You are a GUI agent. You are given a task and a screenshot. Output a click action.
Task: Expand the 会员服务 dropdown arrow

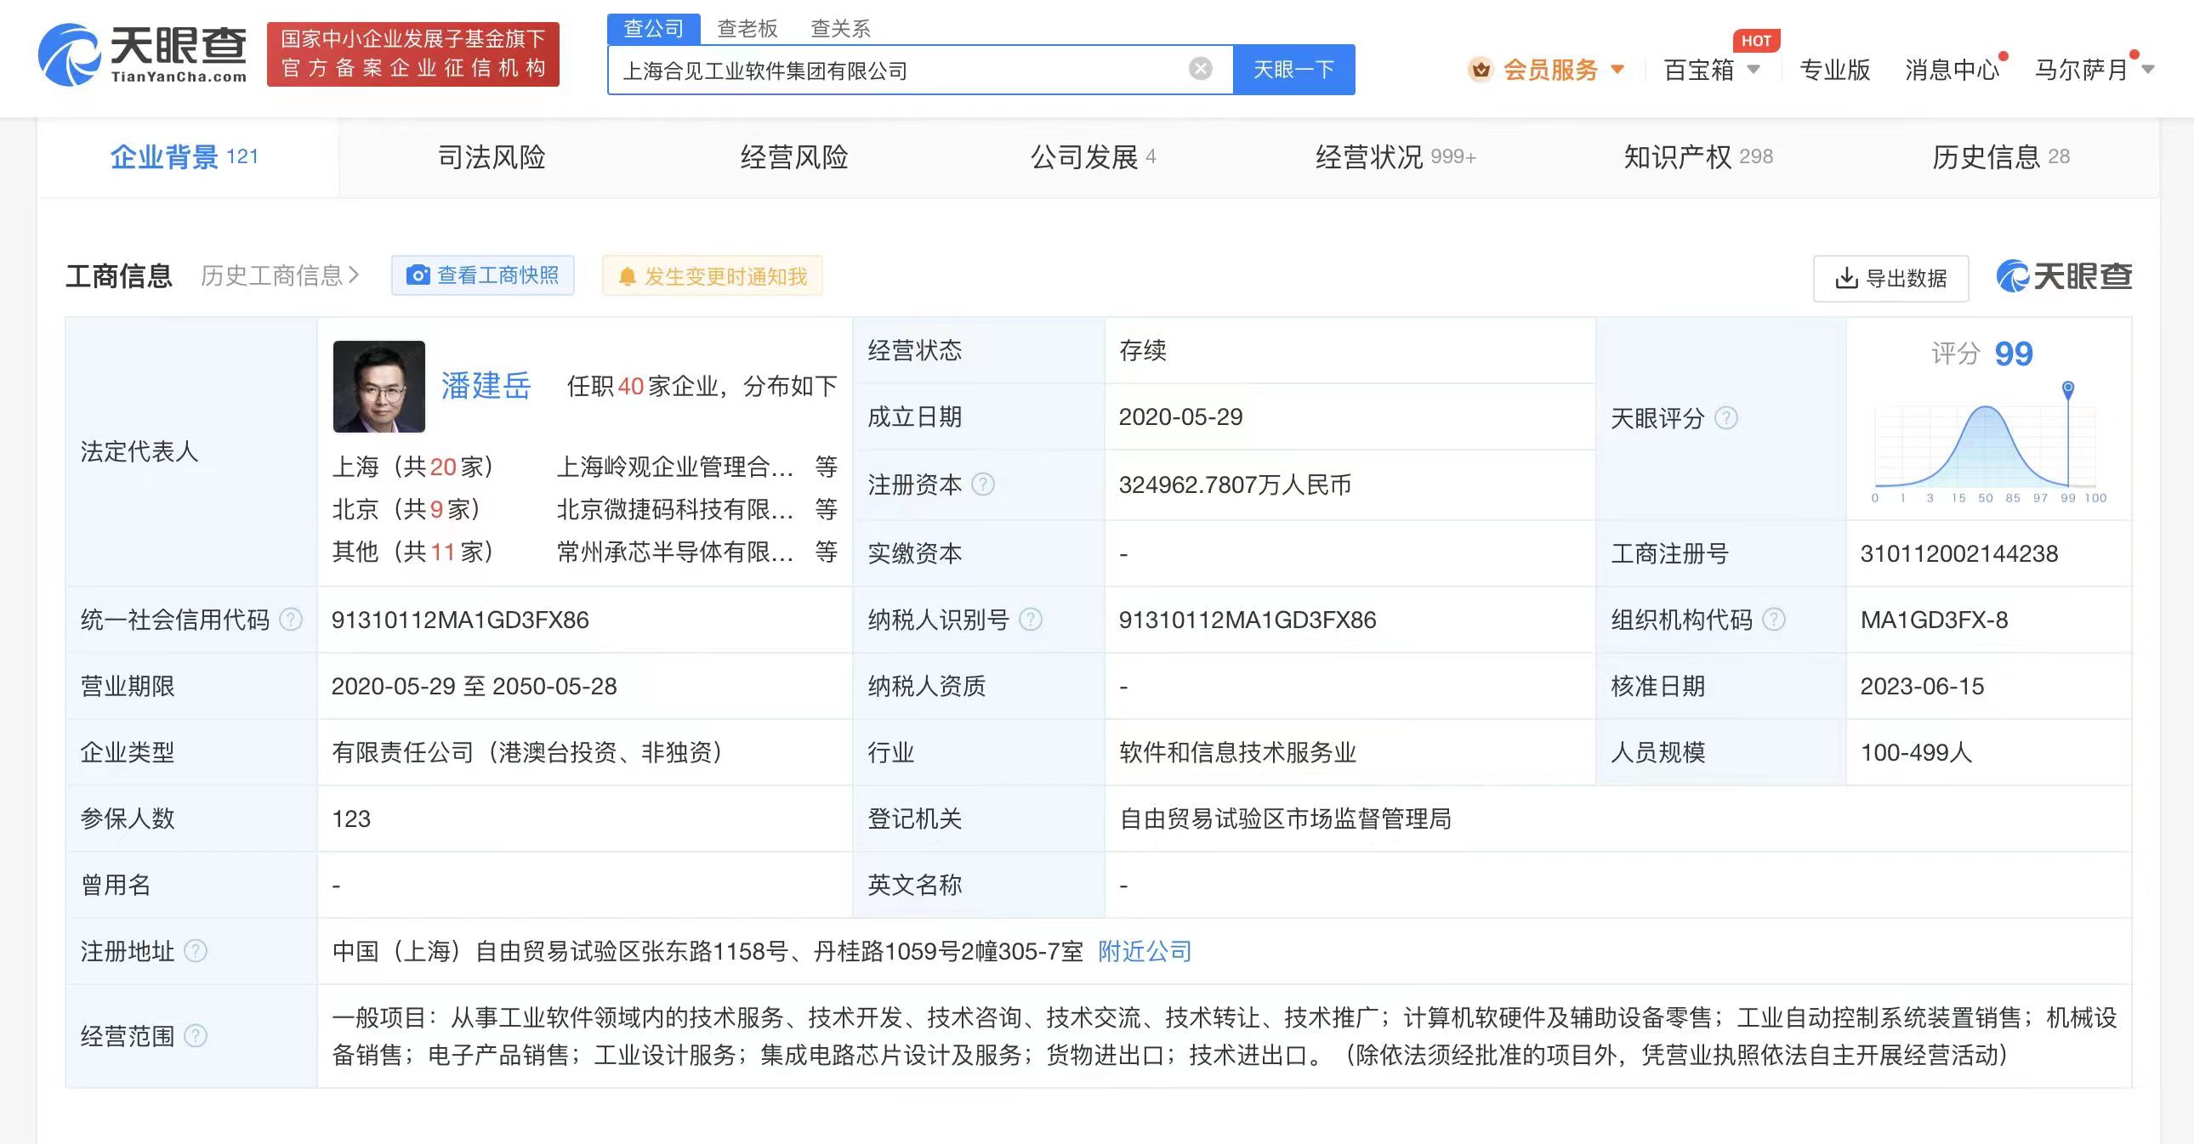point(1617,70)
